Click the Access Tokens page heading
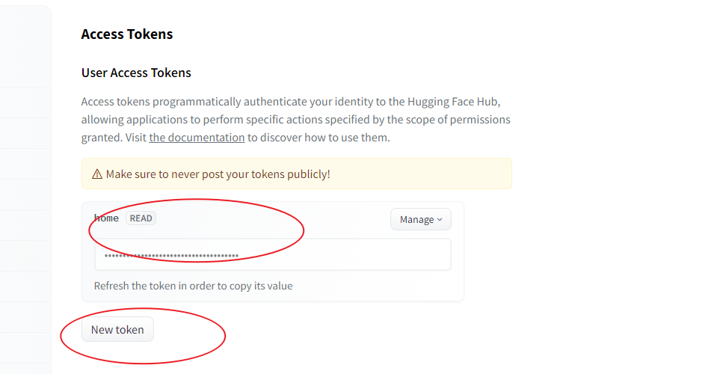The width and height of the screenshot is (720, 374). pos(127,34)
